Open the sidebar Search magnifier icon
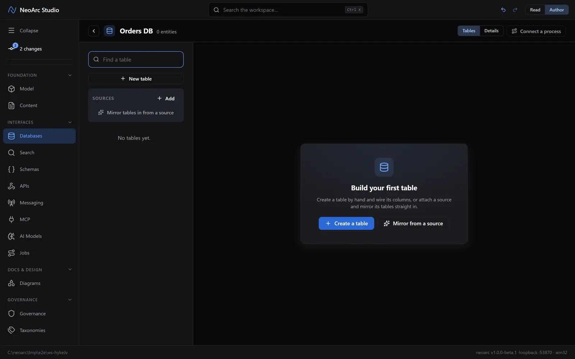The height and width of the screenshot is (359, 575). [x=11, y=153]
